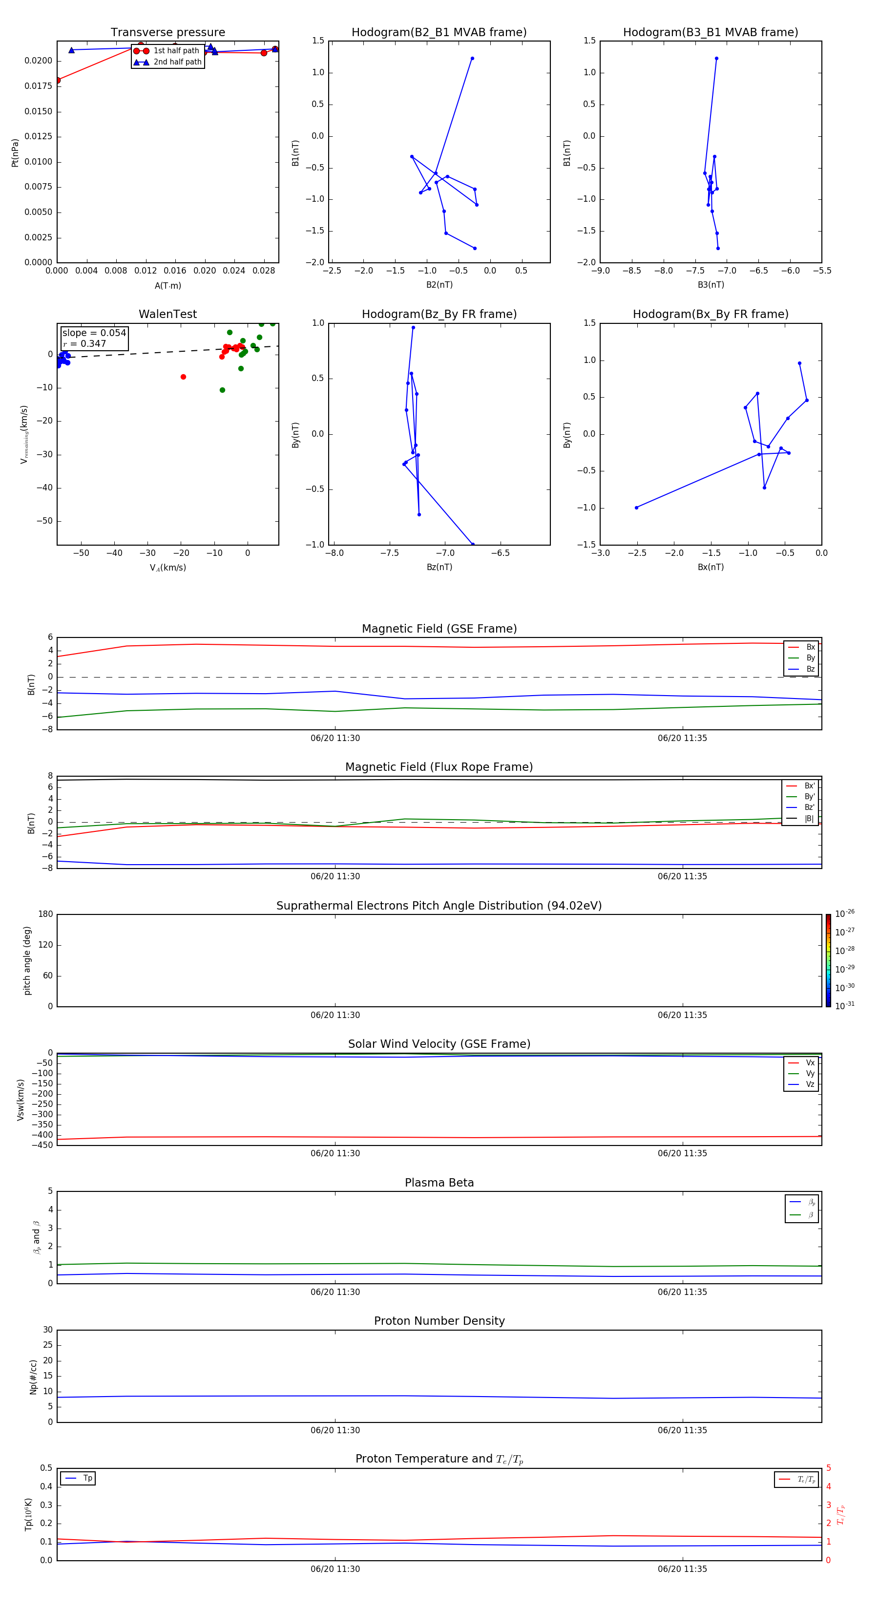Click the 'WalenTest' plot title
This screenshot has width=879, height=1612.
(x=167, y=314)
